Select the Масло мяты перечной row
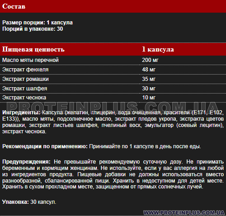Screen dimensions: 226x216 tap(113, 60)
